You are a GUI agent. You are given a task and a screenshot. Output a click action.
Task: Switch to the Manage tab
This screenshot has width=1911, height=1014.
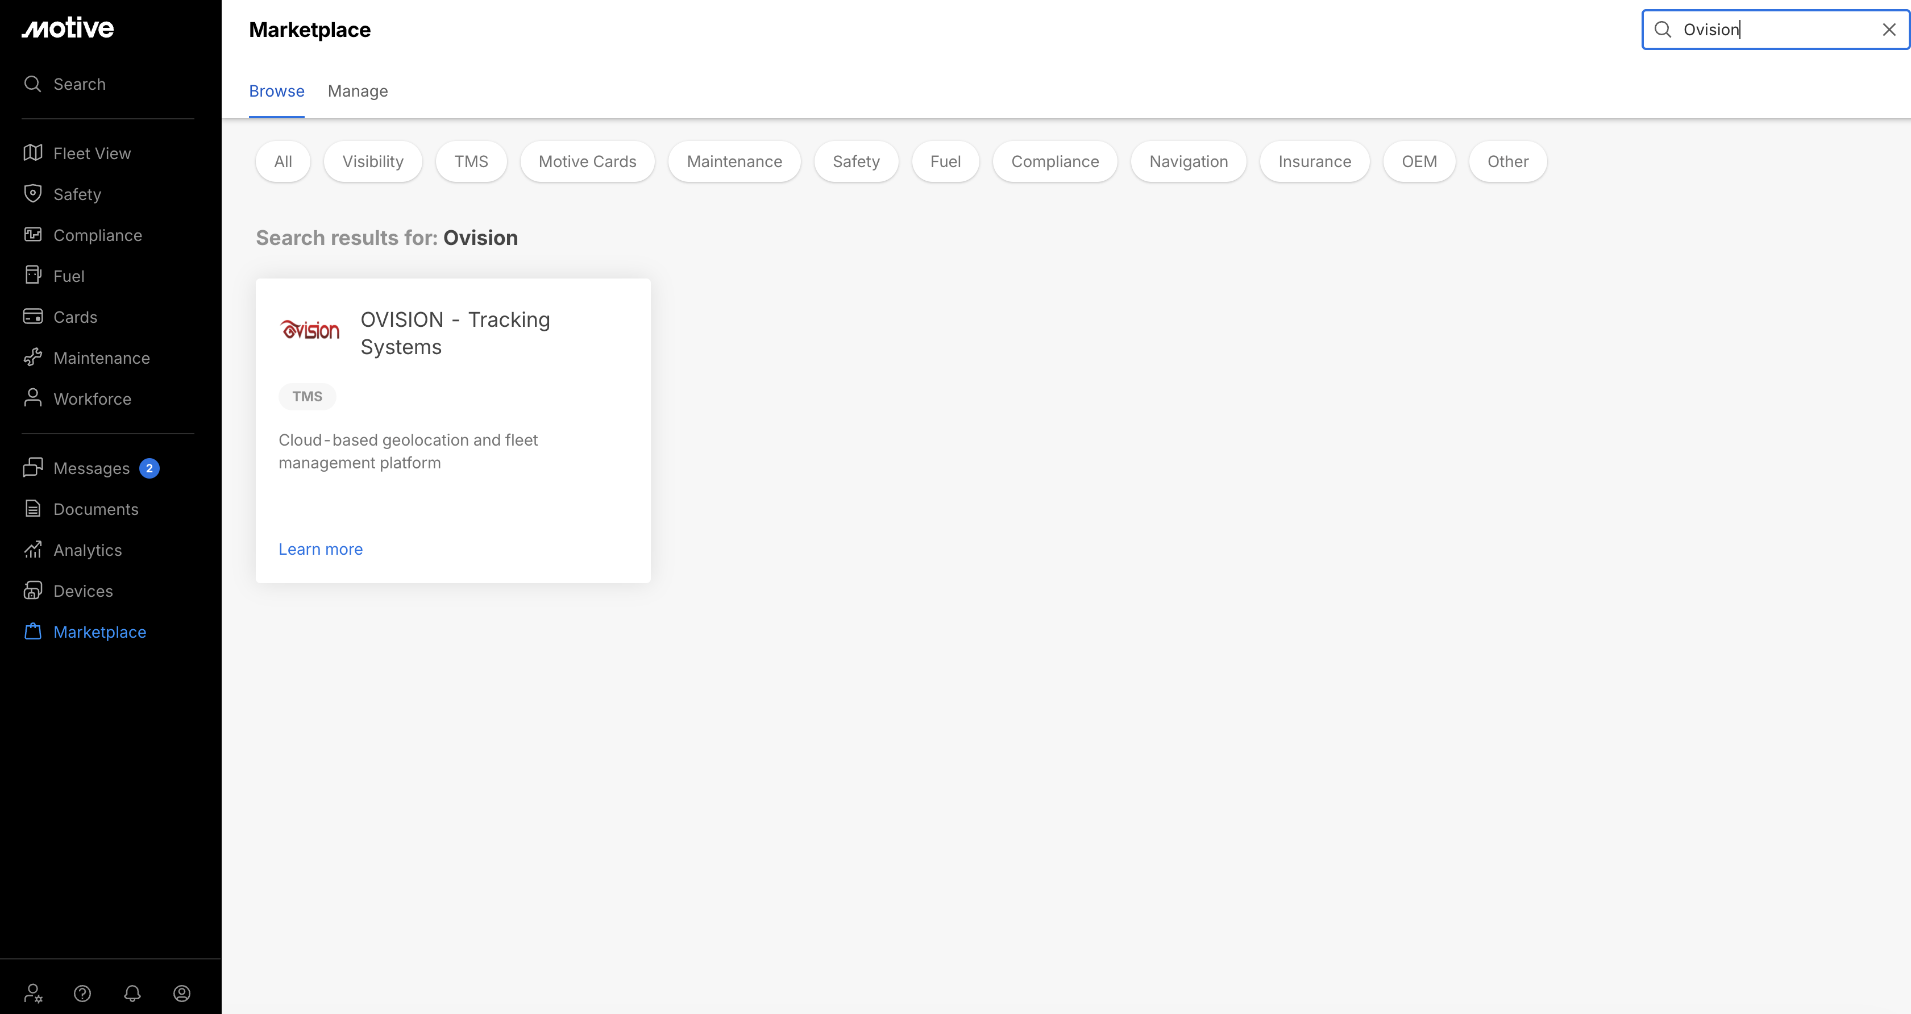click(358, 92)
